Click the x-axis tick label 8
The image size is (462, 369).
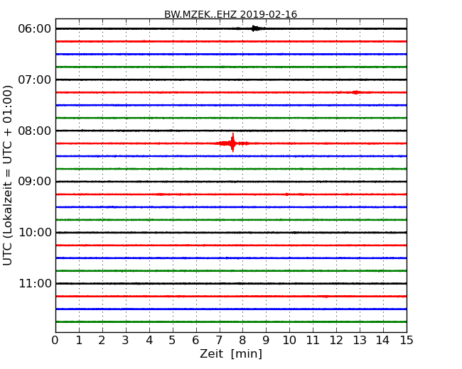tap(242, 340)
